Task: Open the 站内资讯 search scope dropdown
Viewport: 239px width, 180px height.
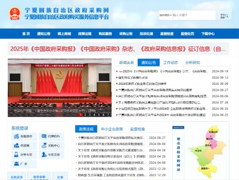Action: tap(166, 15)
